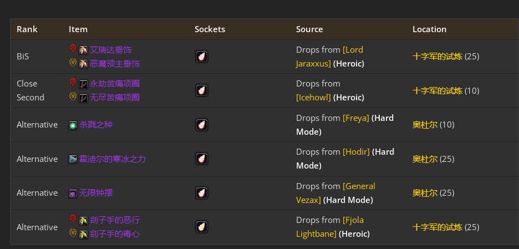Open the 无尽苦痛项圈 item link

(115, 98)
